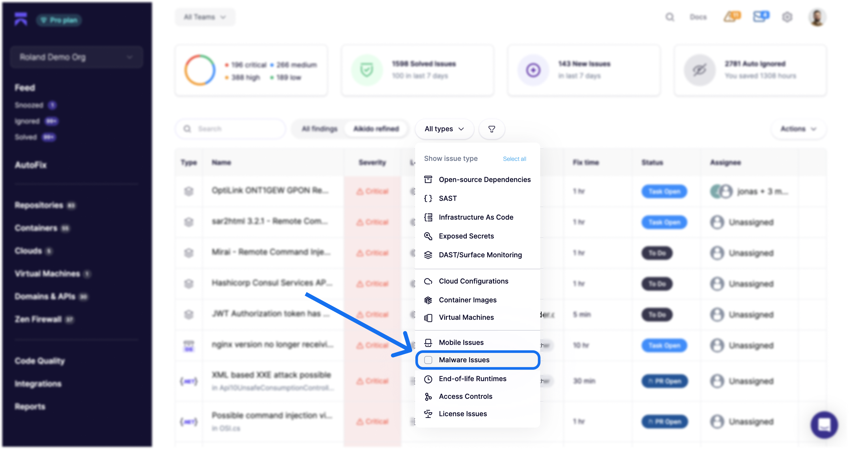Click the Mobile Issues device icon
Image resolution: width=849 pixels, height=449 pixels.
(x=428, y=342)
